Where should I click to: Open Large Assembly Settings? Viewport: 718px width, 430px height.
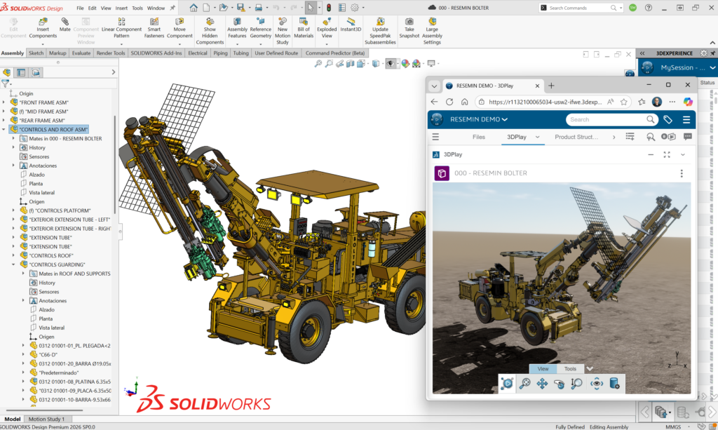coord(432,31)
